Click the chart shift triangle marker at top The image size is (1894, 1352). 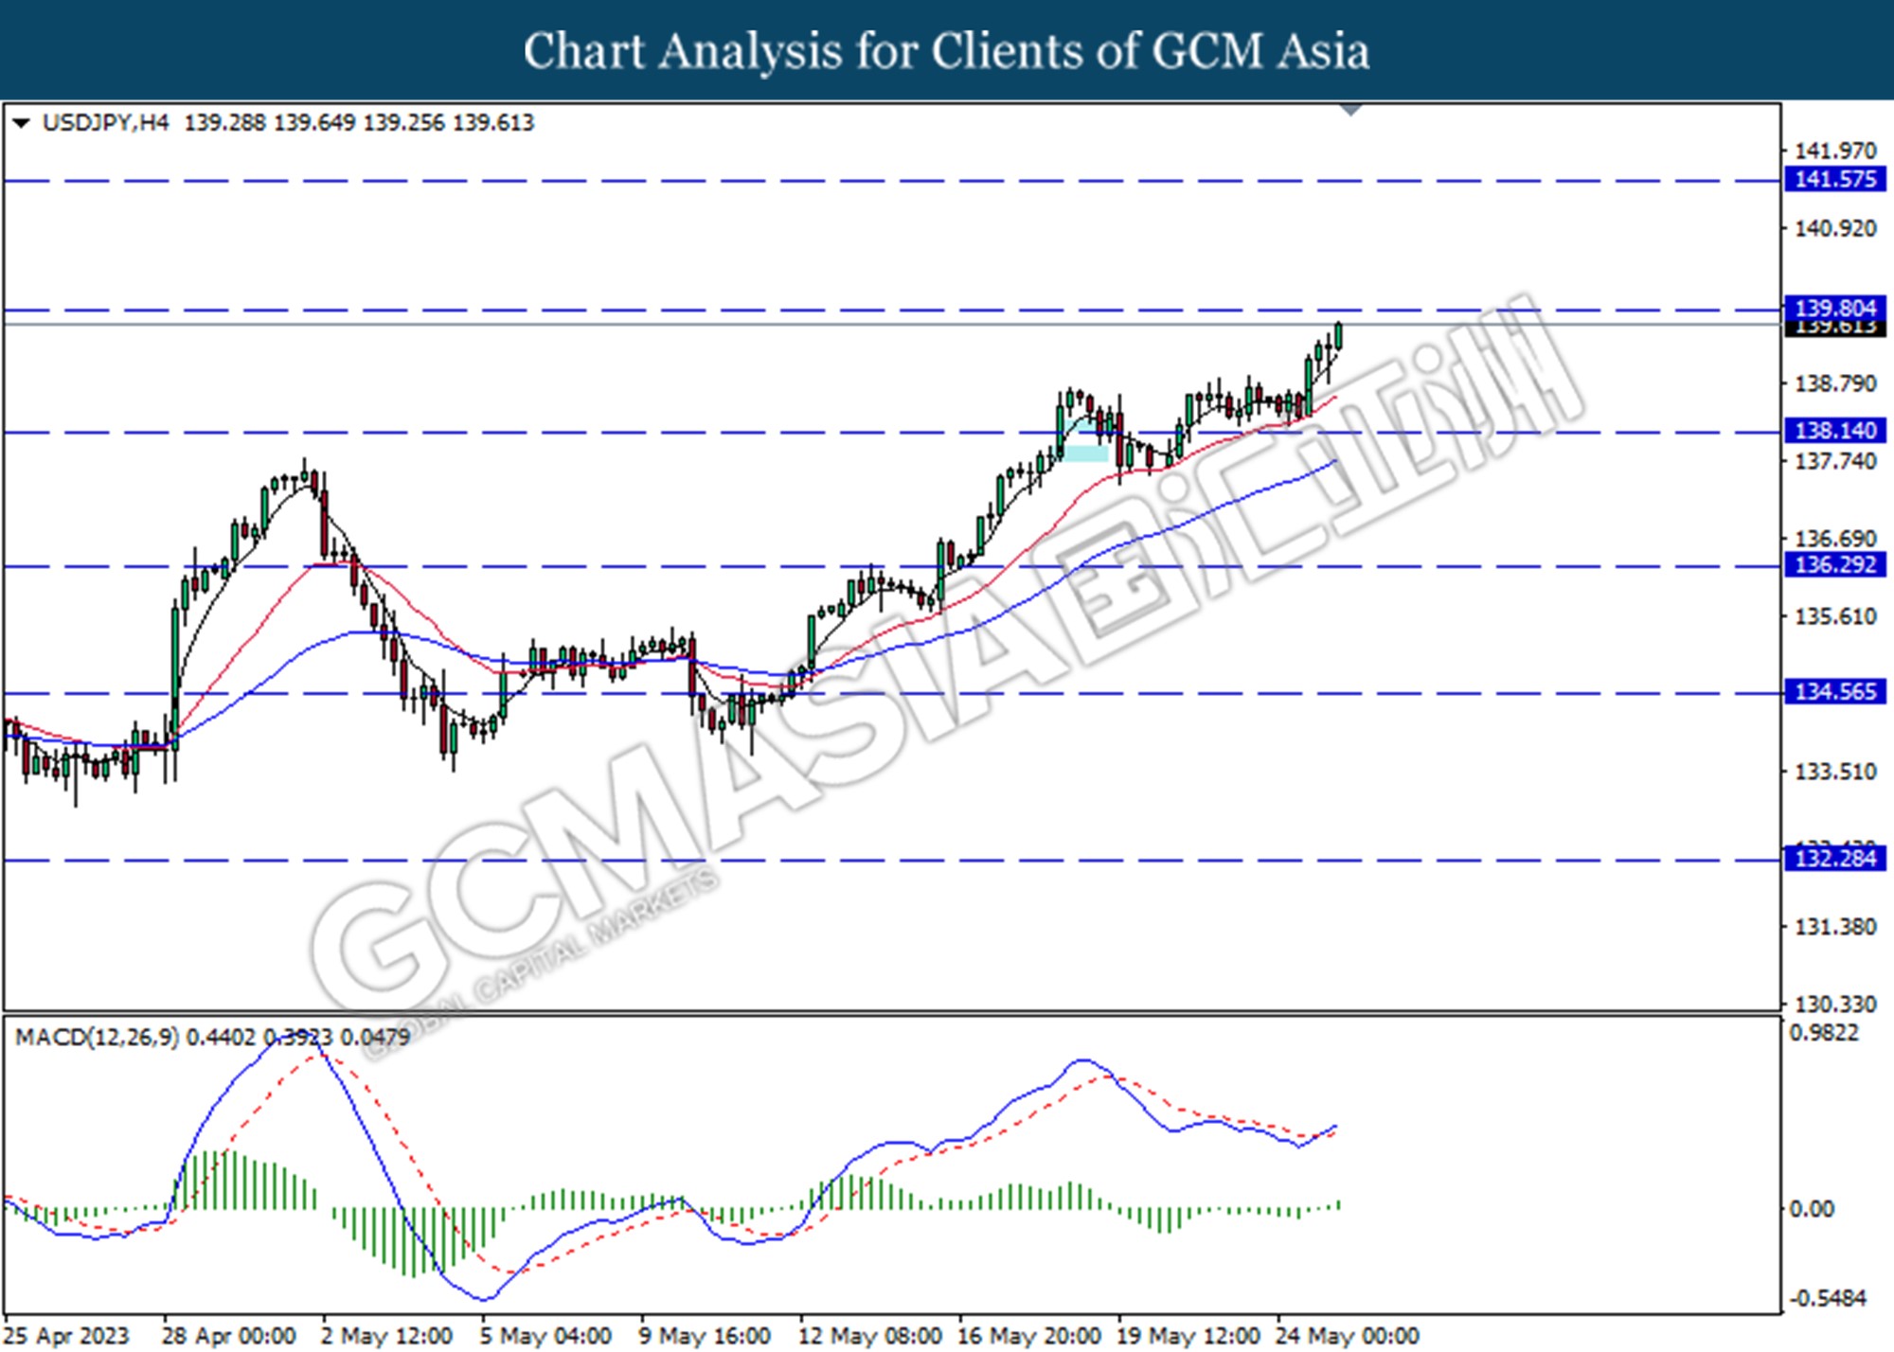coord(1351,110)
